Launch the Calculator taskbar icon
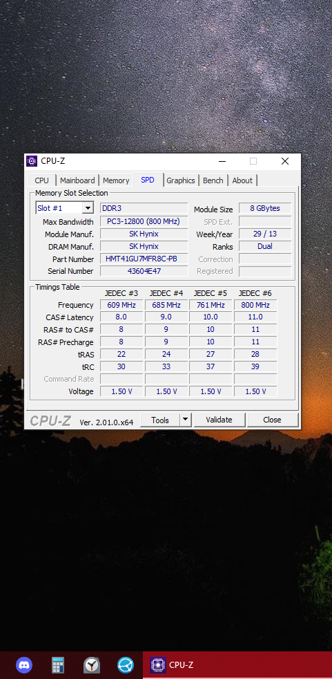This screenshot has height=679, width=332. [58, 664]
